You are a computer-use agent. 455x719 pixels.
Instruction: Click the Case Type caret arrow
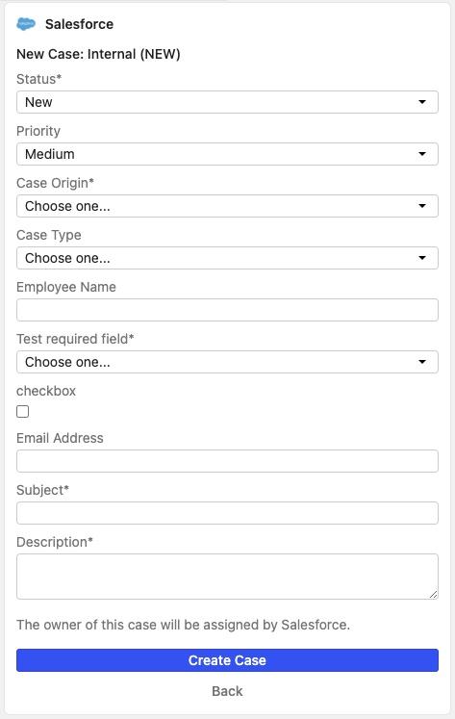422,258
